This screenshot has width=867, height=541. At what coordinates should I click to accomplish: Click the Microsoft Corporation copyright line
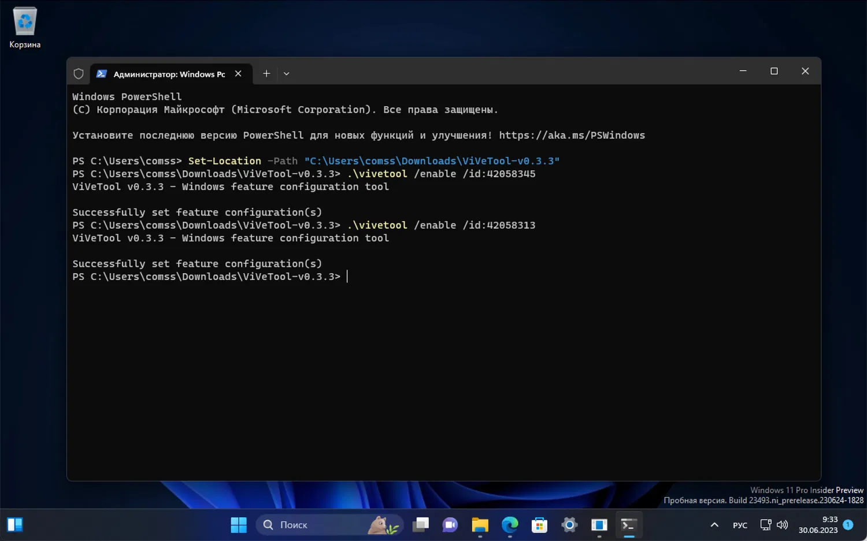tap(285, 110)
